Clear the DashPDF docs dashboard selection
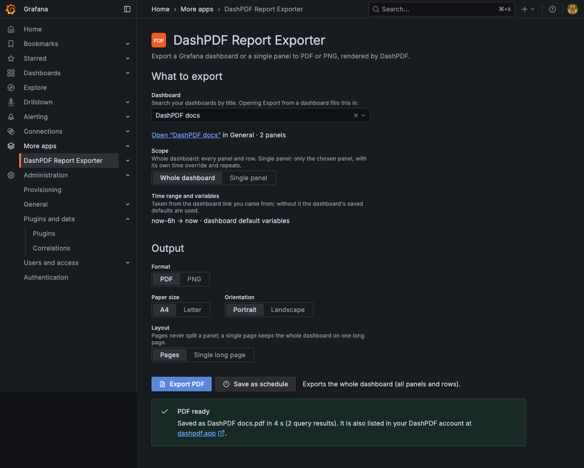The image size is (584, 468). (x=356, y=115)
